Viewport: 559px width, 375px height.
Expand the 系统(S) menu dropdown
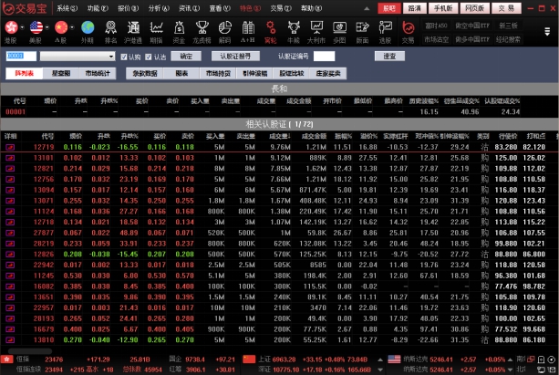[x=67, y=7]
